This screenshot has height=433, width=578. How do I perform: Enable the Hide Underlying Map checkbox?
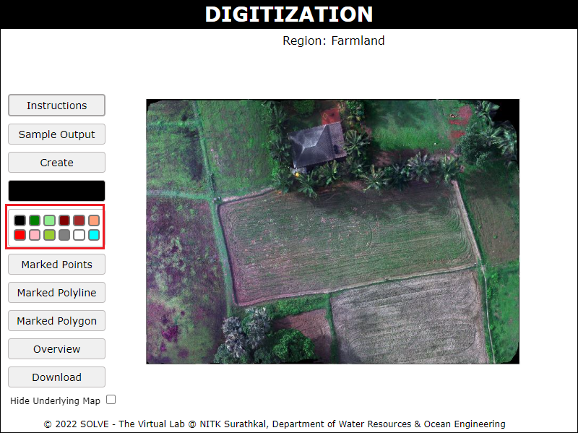(111, 400)
